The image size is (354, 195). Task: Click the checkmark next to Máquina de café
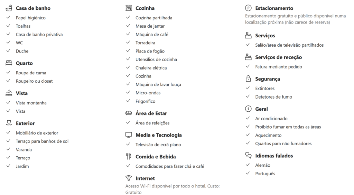click(128, 34)
